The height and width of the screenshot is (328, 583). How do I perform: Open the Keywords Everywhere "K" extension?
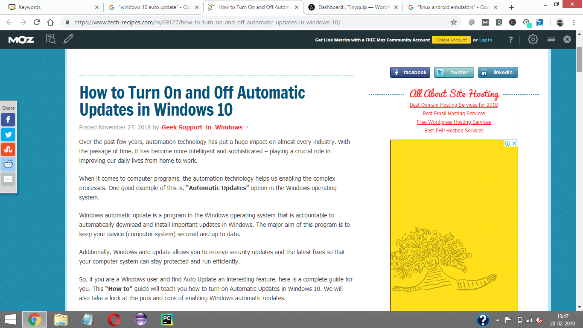click(513, 22)
